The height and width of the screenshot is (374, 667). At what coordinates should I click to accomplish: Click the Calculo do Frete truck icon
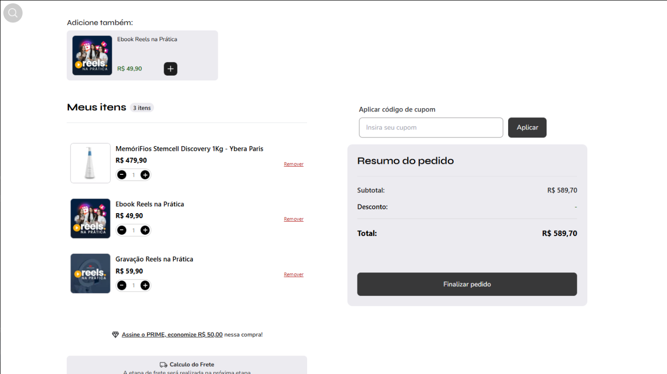click(x=164, y=365)
